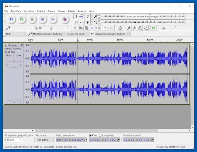Open the Genera menu
The width and height of the screenshot is (197, 152).
pos(61,11)
